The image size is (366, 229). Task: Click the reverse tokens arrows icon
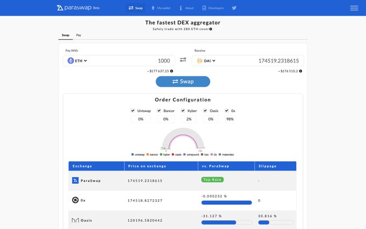point(183,60)
